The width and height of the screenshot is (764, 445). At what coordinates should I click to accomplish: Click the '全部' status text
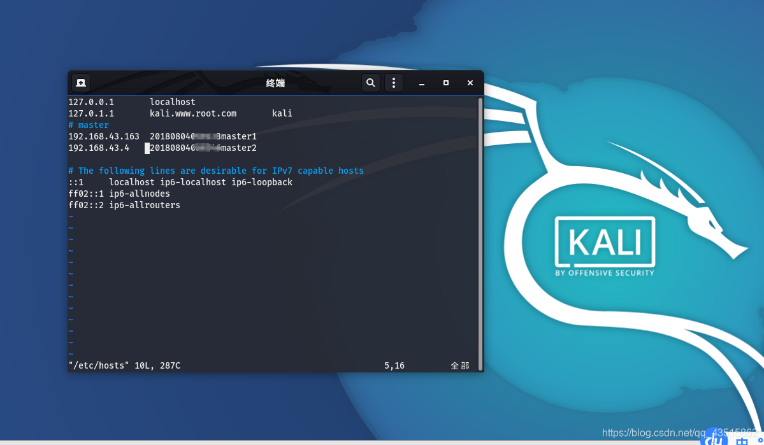(x=460, y=365)
